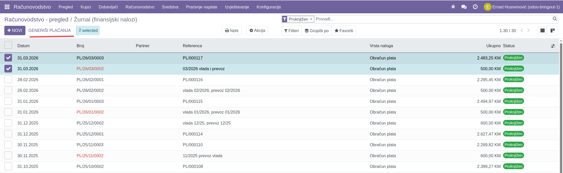Click the search magnifier icon
The width and height of the screenshot is (563, 173).
pos(555,19)
